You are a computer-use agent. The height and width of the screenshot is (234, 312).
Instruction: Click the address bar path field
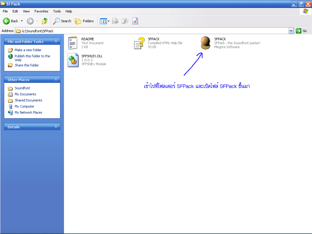coord(152,31)
